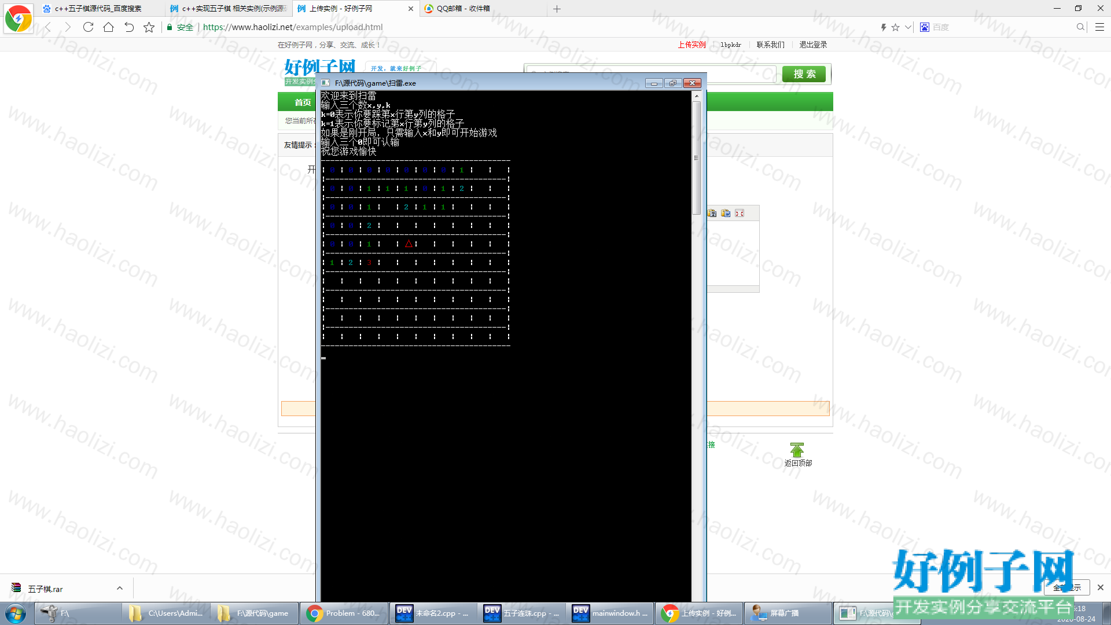The image size is (1111, 625).
Task: Click the paste-from-Word editor toolbar icon
Action: point(726,214)
